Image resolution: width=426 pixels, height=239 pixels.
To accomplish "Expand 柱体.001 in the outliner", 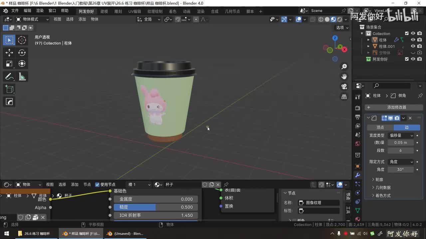I will [x=368, y=46].
